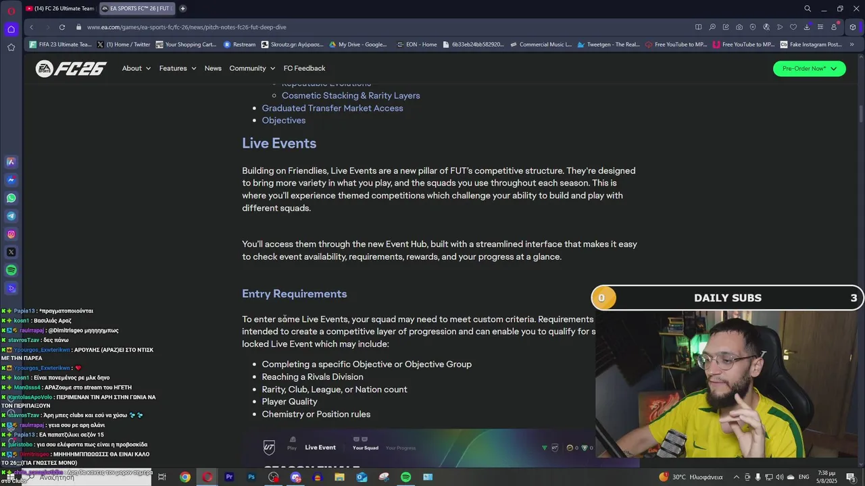Open File Explorer from the taskbar
Viewport: 865px width, 486px height.
point(339,477)
